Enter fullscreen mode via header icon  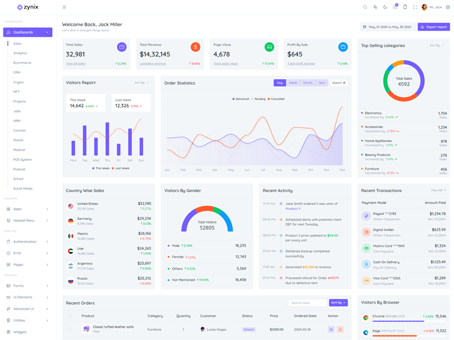415,7
